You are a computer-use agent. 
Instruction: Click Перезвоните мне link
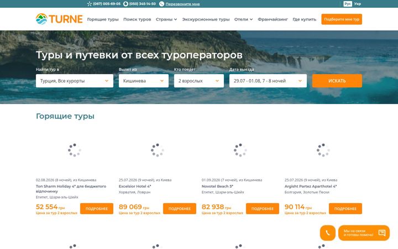[182, 4]
